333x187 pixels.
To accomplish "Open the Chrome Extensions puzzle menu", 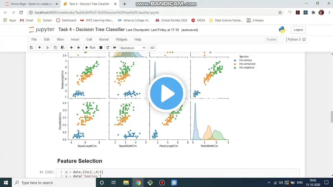I will [313, 12].
